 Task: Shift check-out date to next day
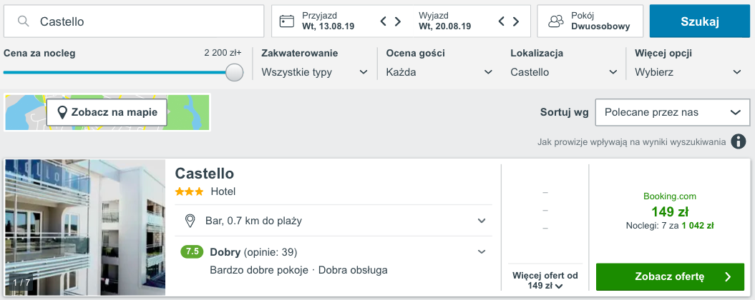click(x=516, y=21)
